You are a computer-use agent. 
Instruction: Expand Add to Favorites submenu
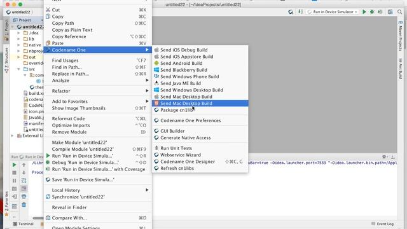click(x=97, y=102)
